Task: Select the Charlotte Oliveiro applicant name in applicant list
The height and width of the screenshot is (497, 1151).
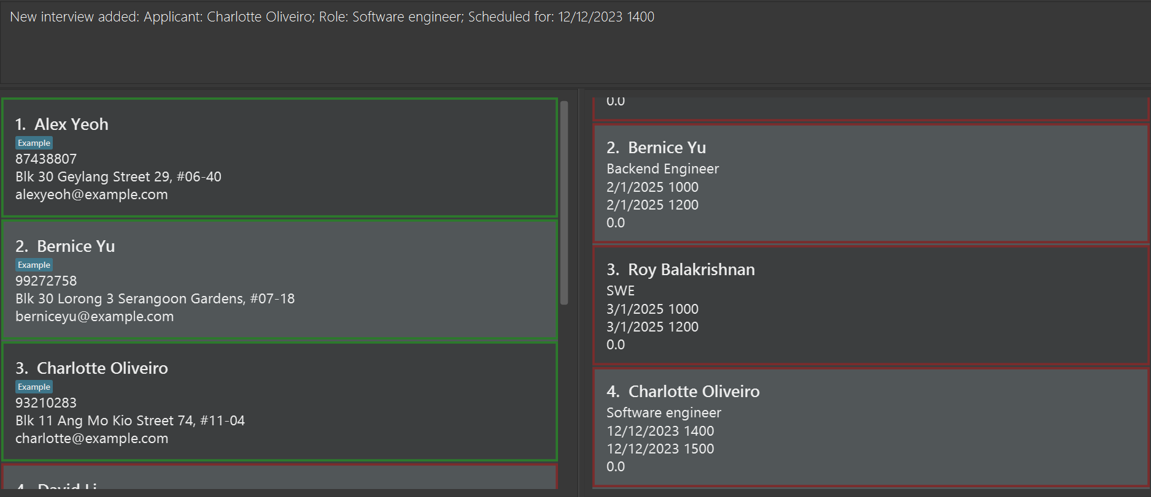Action: click(x=103, y=368)
